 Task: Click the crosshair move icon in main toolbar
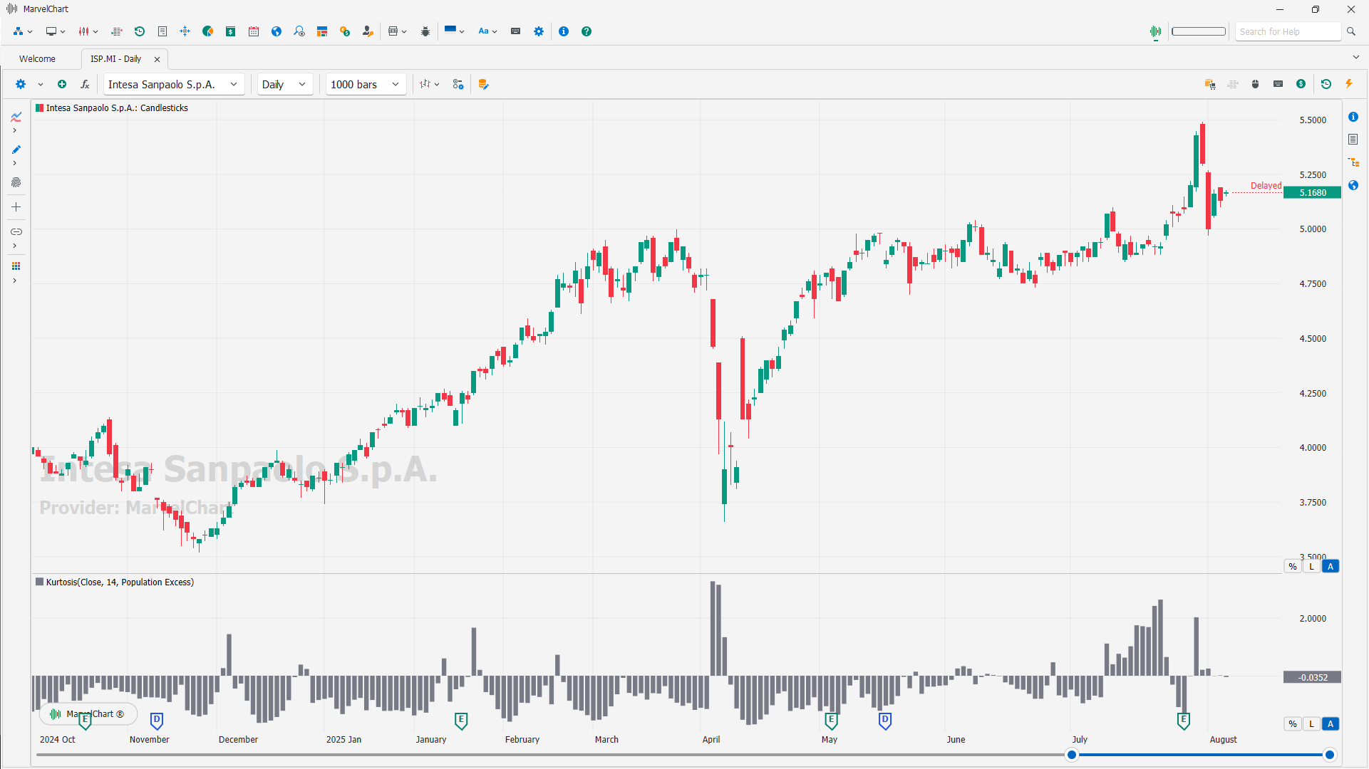click(185, 31)
